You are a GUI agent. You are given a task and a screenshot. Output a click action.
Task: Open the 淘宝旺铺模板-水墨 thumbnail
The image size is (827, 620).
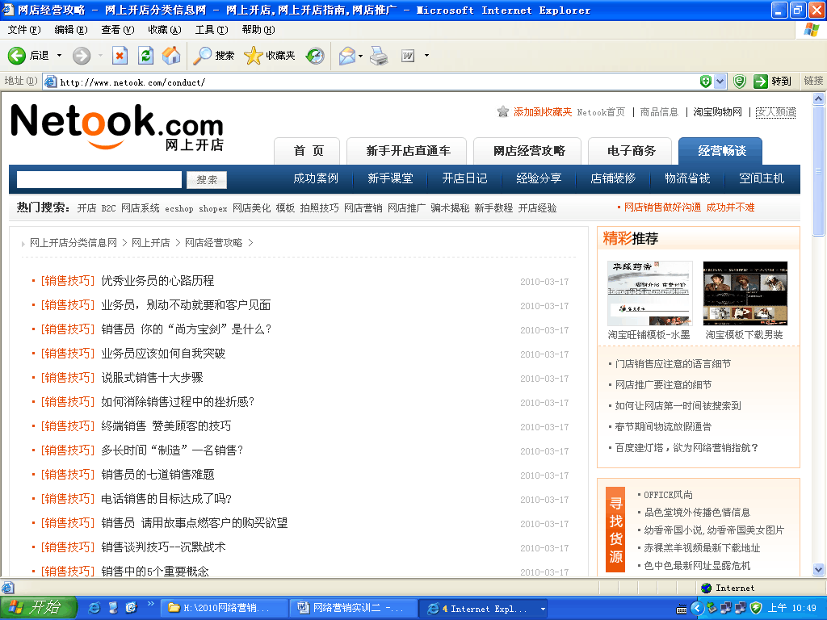point(649,294)
